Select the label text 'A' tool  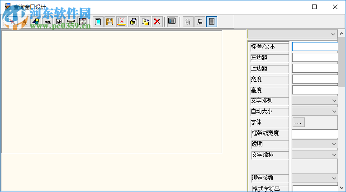click(x=24, y=22)
